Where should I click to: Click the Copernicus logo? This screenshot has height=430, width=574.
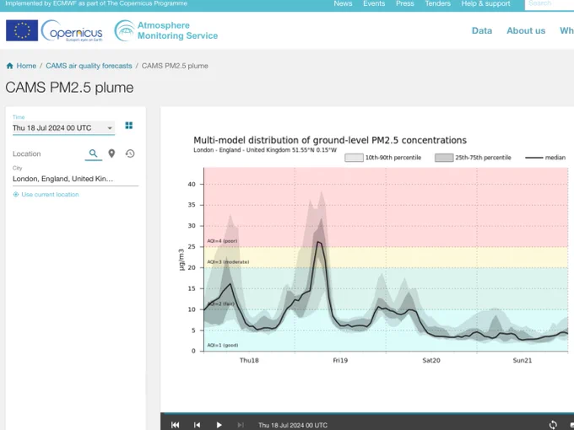72,30
